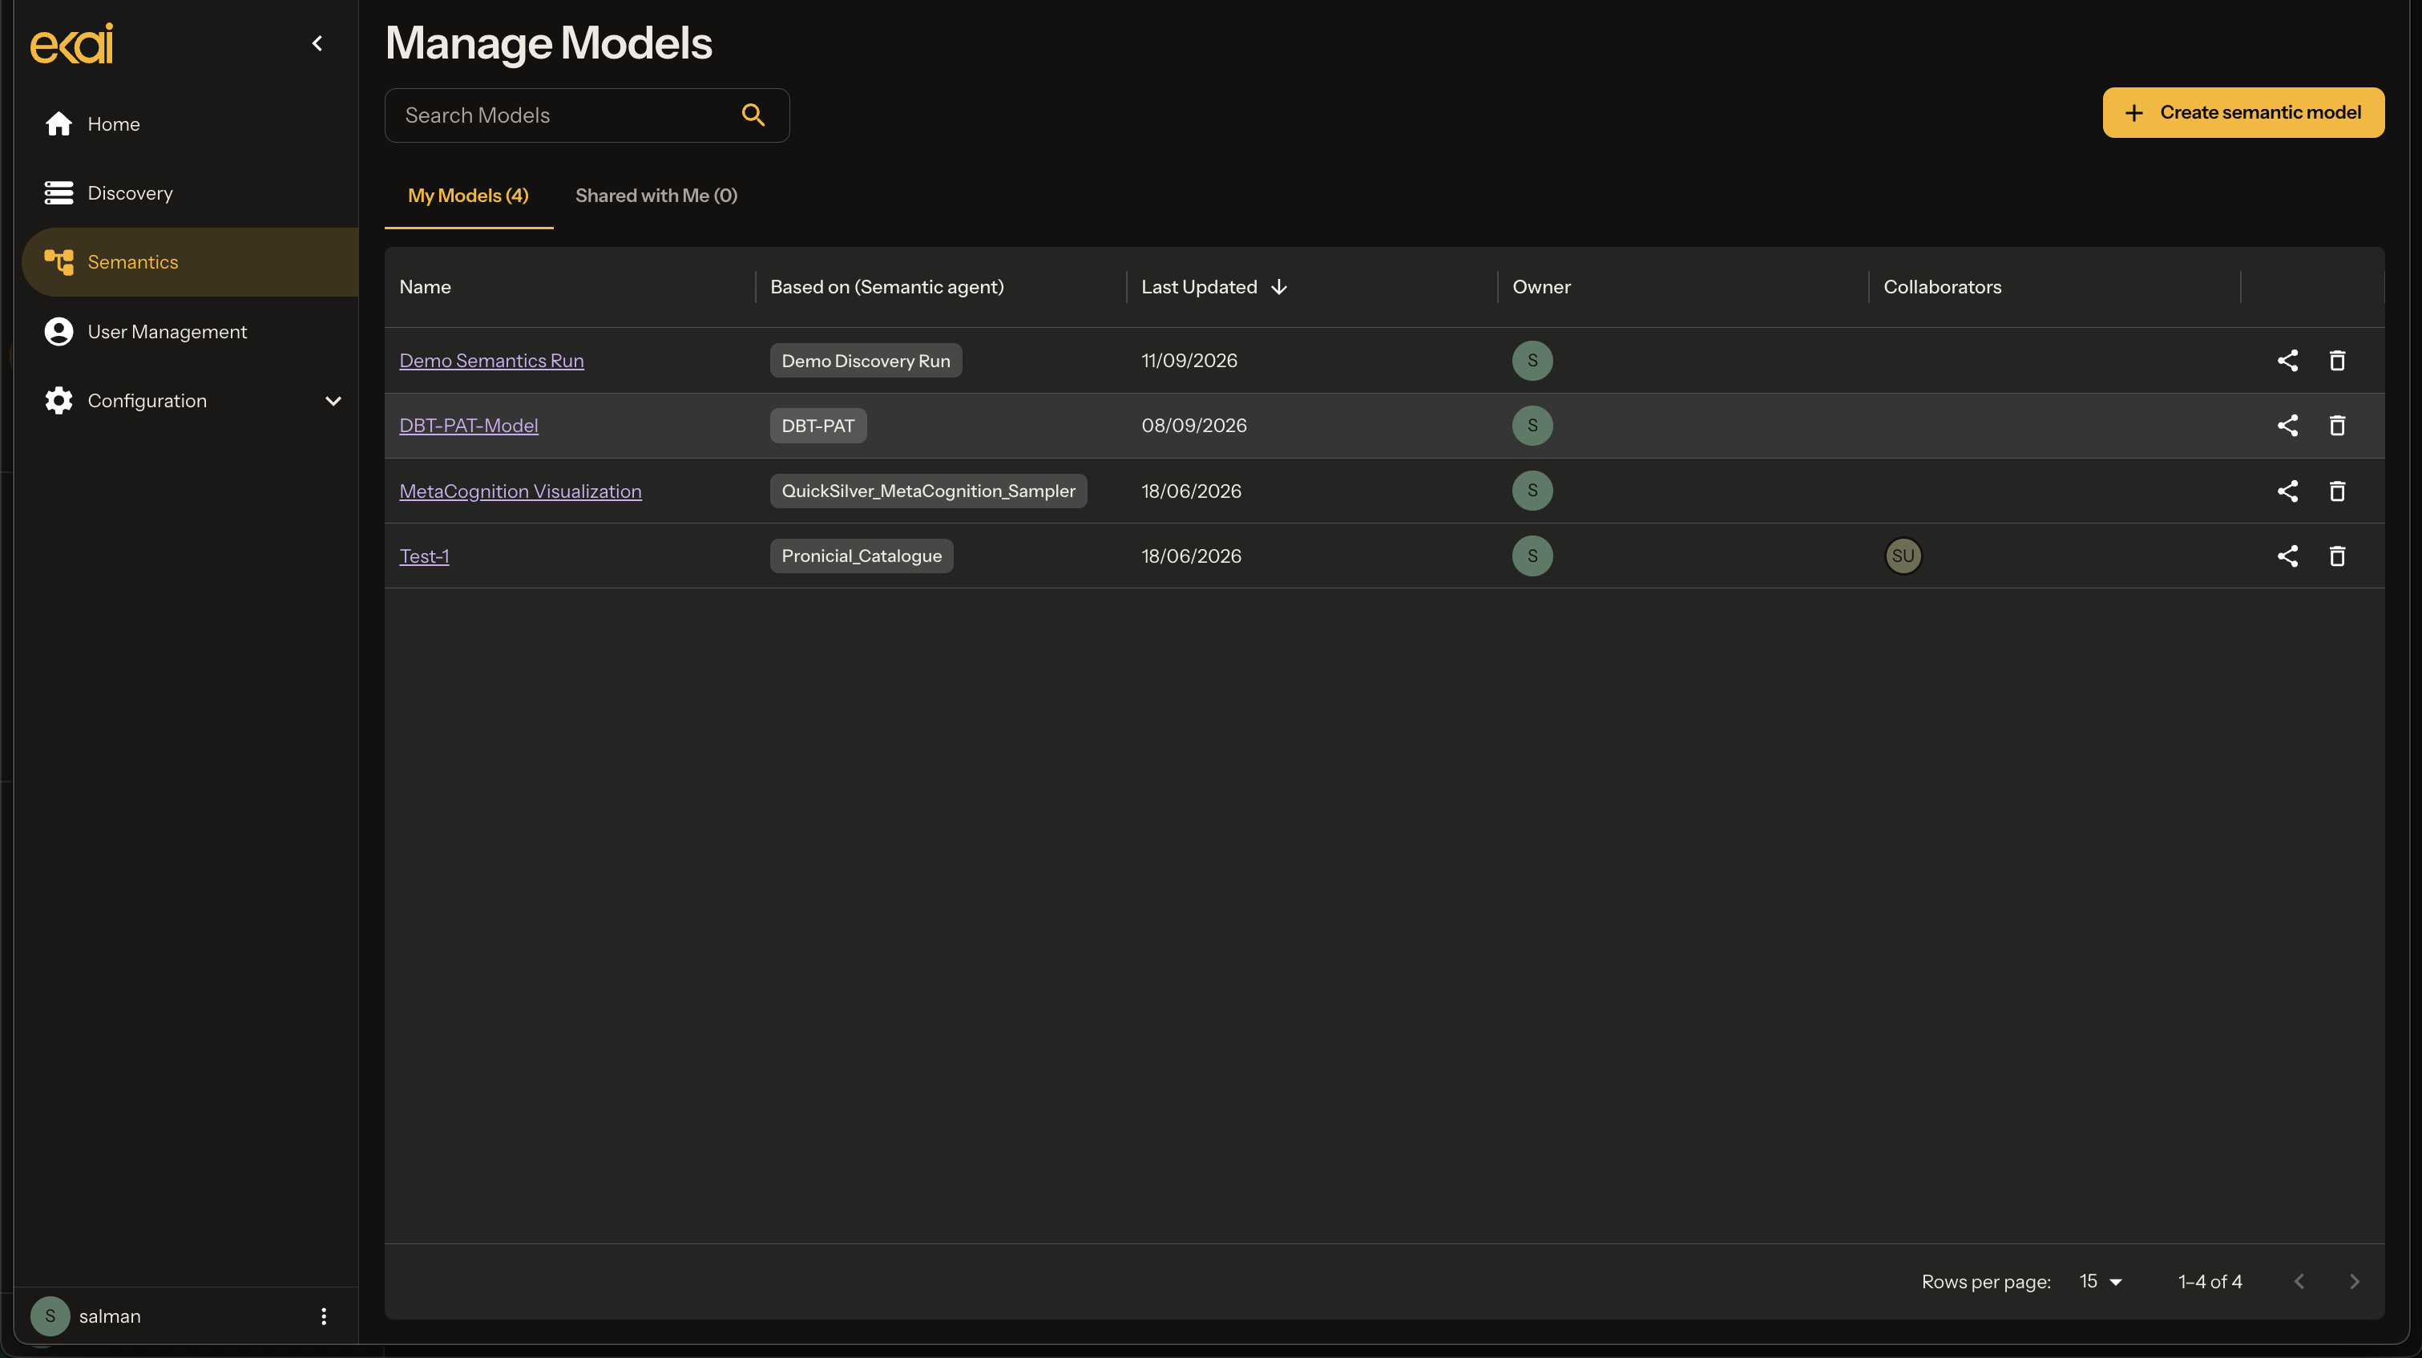Sort by Last Updated arrow
The width and height of the screenshot is (2422, 1358).
[1278, 287]
